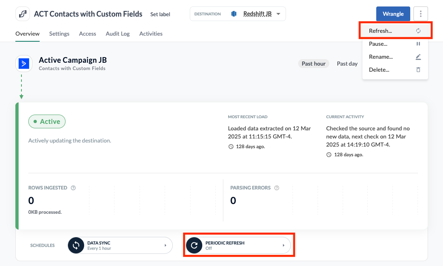The image size is (443, 266).
Task: Click help icon next to Rows Ingested
Action: [x=73, y=188]
